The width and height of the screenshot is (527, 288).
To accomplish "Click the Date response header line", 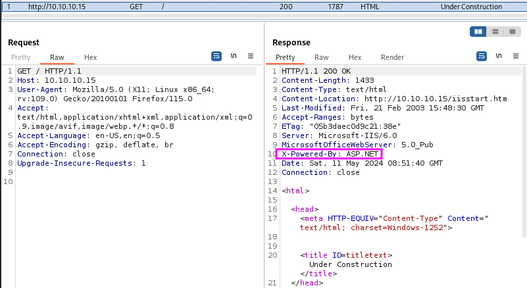I will click(x=363, y=163).
